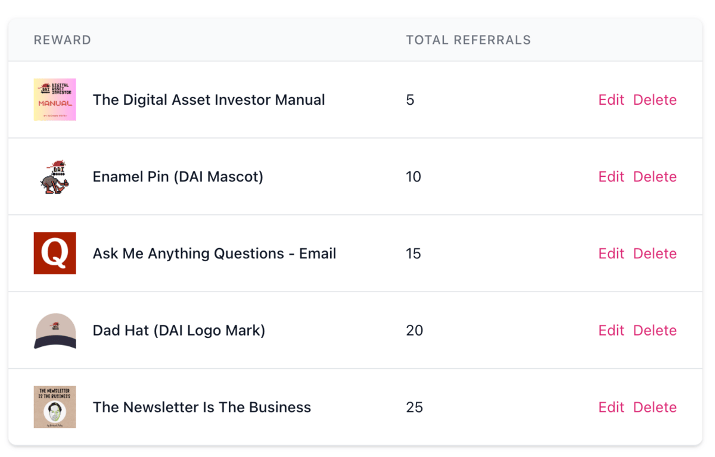
Task: Click the red Q reward icon
Action: (x=55, y=253)
